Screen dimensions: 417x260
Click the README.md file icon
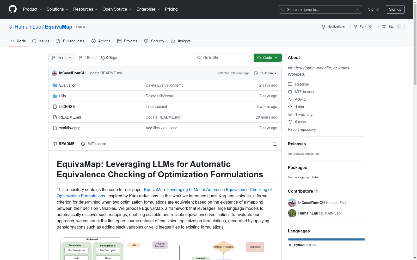pos(55,117)
